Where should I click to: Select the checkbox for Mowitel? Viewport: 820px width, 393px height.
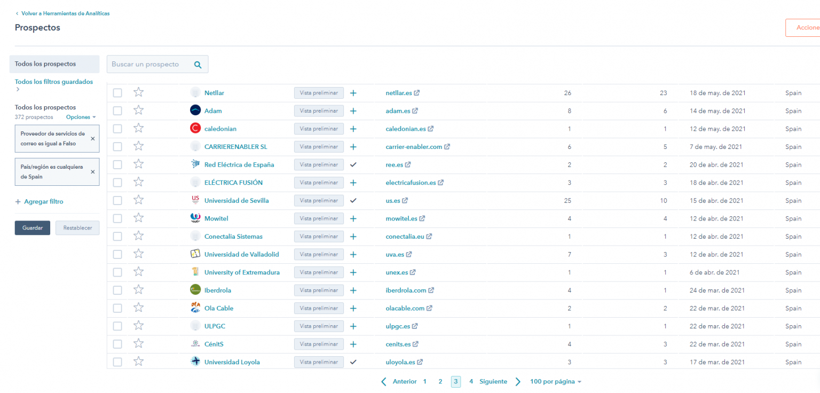(117, 218)
